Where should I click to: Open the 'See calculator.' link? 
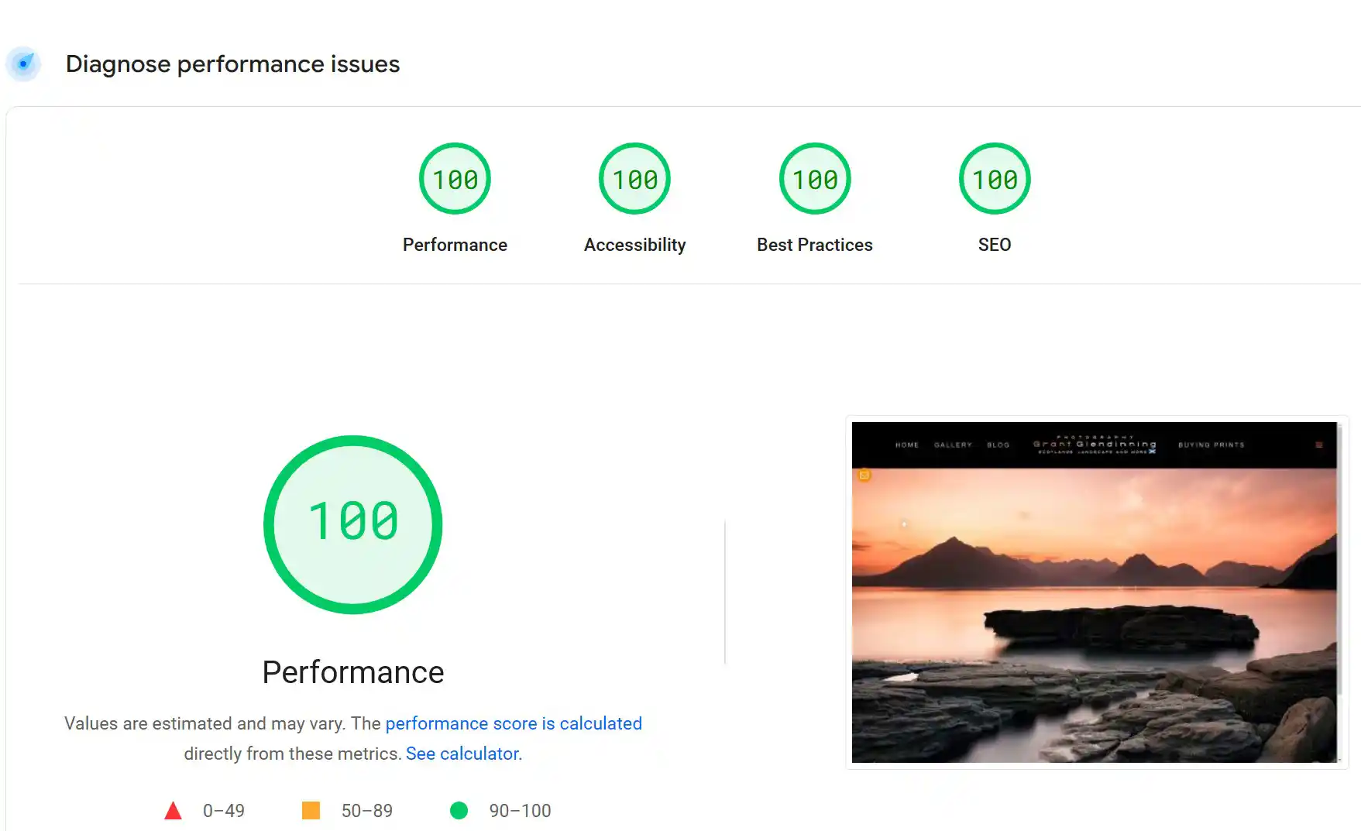[x=464, y=754]
